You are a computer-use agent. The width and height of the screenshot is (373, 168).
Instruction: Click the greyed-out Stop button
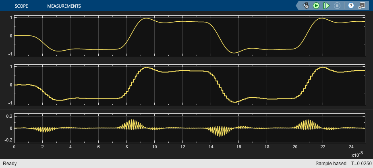[x=337, y=6]
